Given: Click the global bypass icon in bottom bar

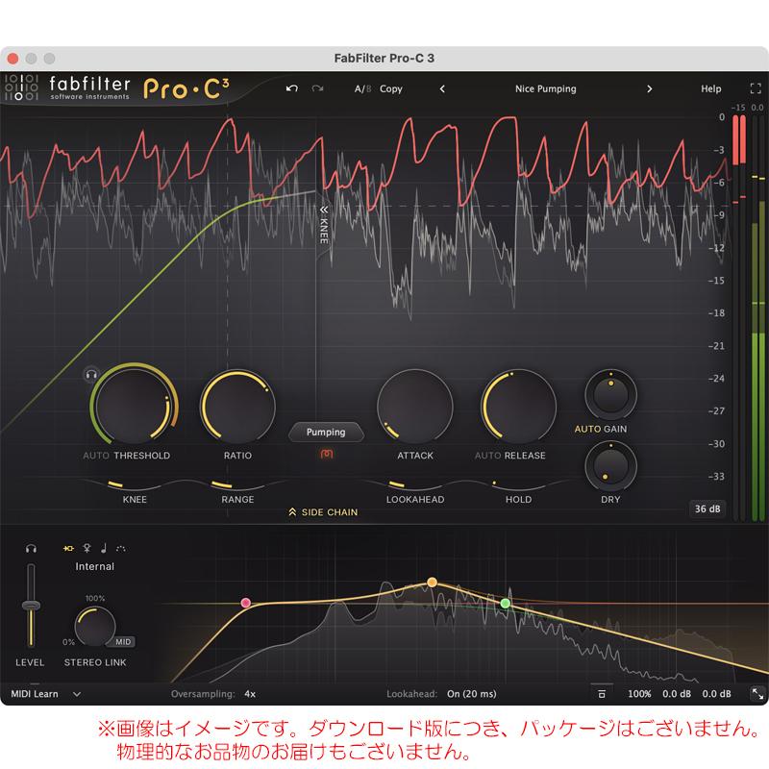Looking at the screenshot, I should coord(601,694).
